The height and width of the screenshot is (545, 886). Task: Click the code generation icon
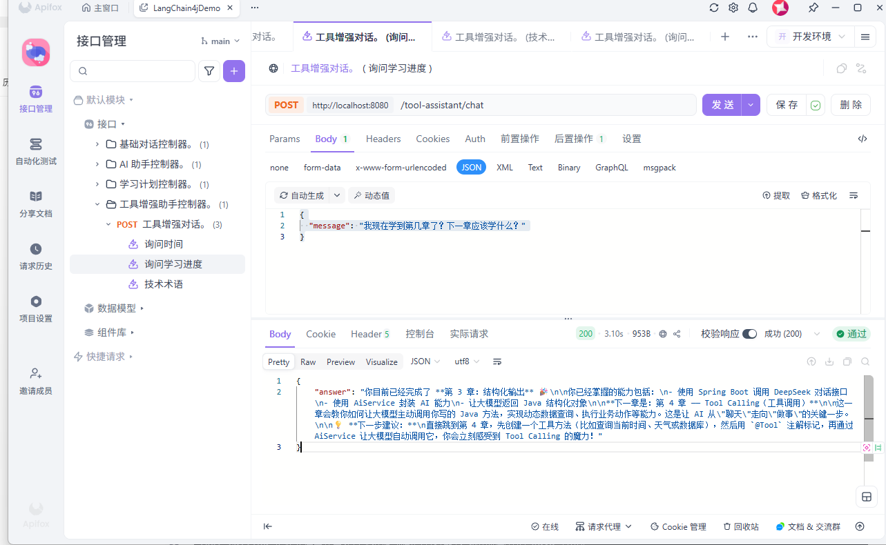click(x=863, y=139)
